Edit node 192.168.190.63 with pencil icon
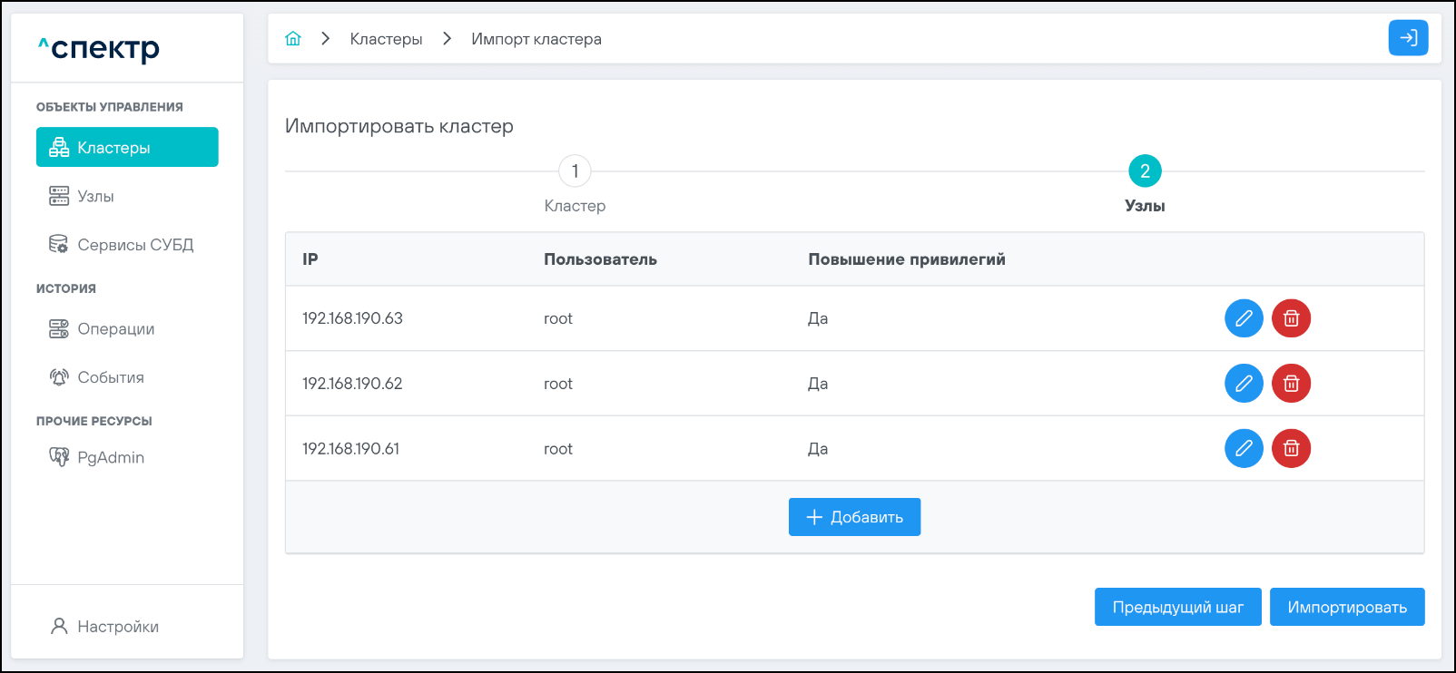Screen dimensions: 1456x673 coord(1244,318)
